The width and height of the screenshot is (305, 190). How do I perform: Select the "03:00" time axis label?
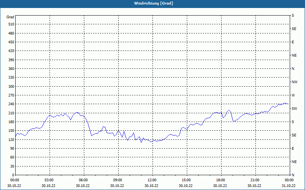point(50,180)
